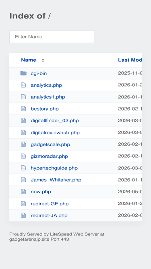Screen dimensions: 151x269
Task: Click the file icon beside redirect-JA.php
Action: point(23,215)
